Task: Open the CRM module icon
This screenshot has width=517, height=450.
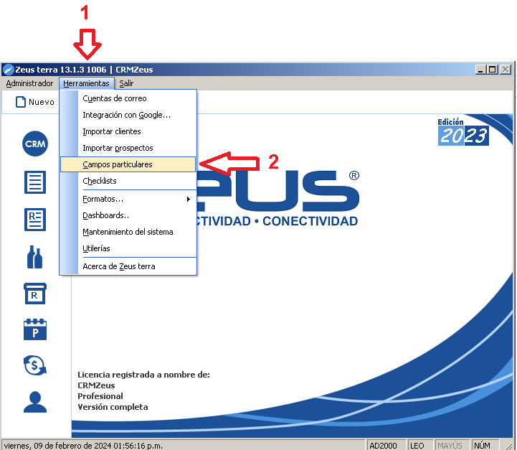Action: [35, 144]
